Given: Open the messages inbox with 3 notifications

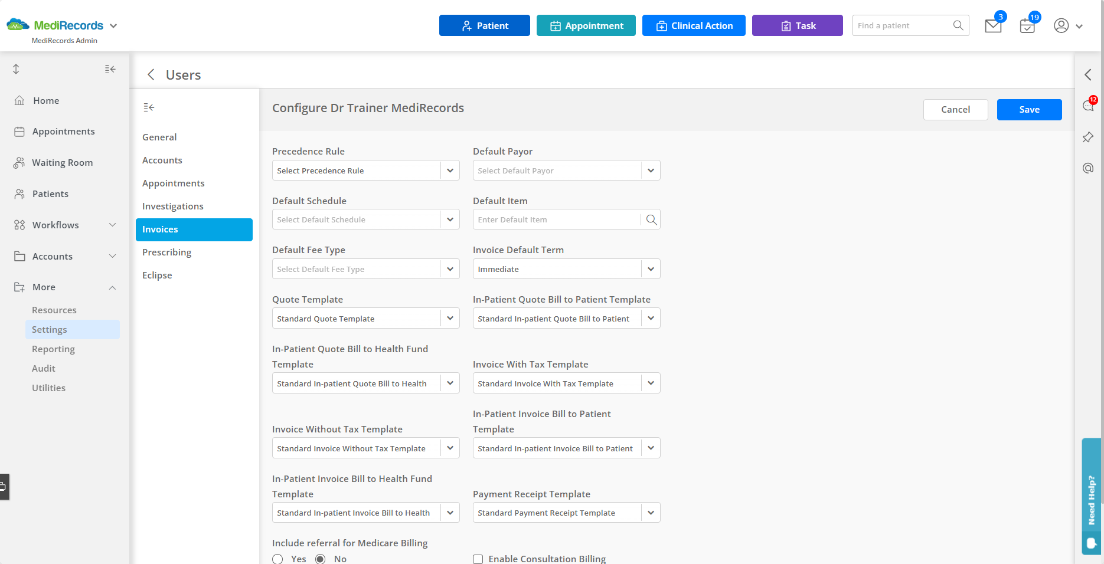Looking at the screenshot, I should (993, 26).
